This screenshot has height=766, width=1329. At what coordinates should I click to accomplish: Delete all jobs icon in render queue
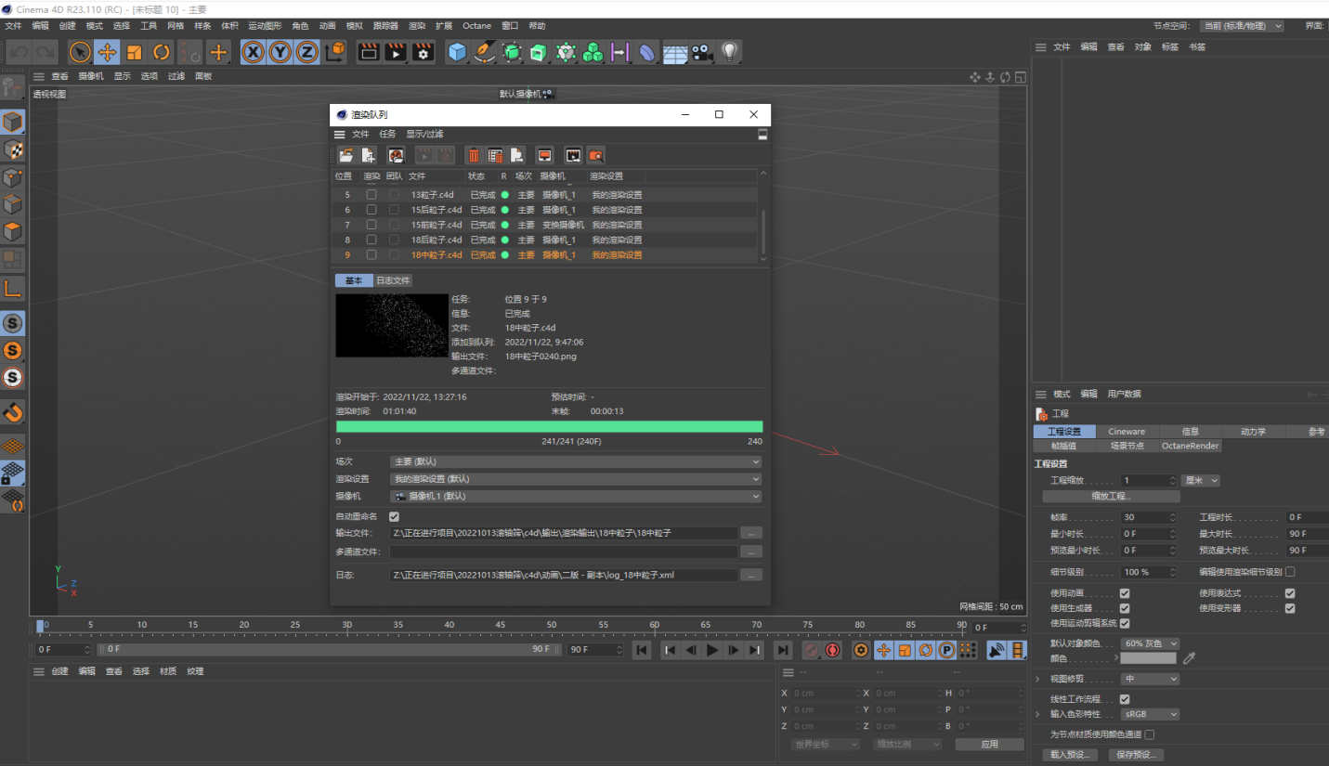[495, 155]
